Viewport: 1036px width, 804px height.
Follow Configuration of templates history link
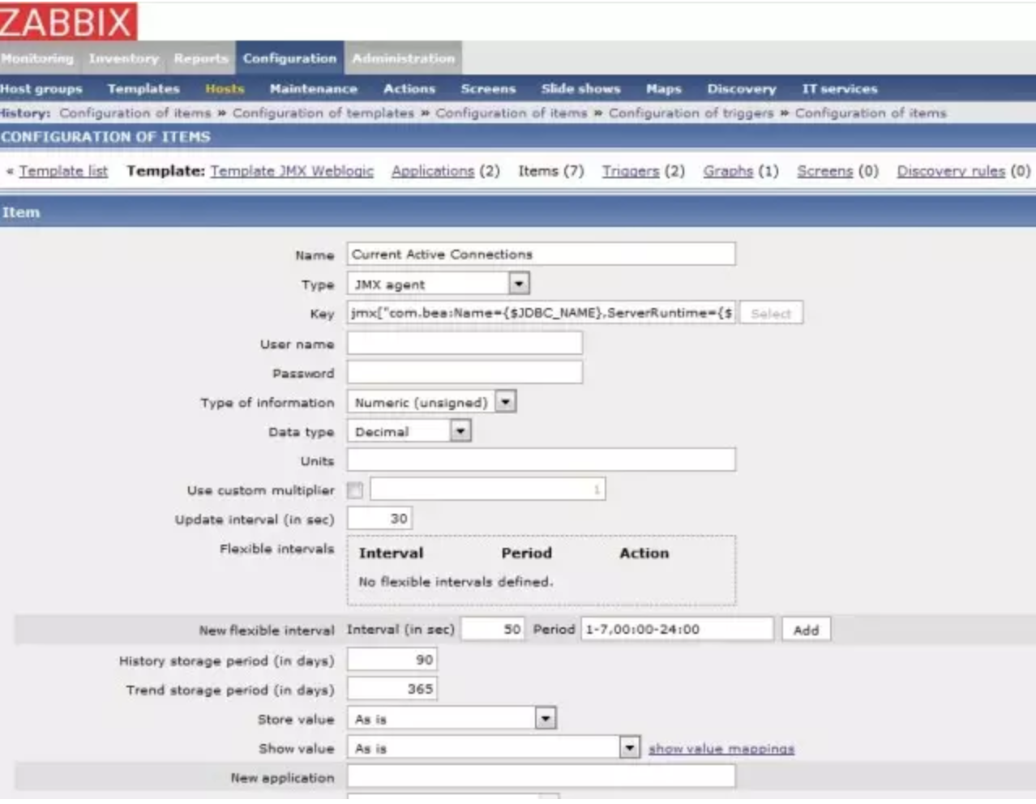(323, 113)
